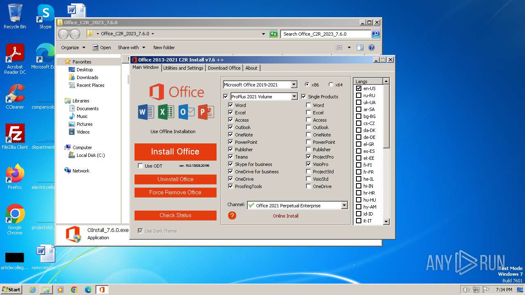Screen dimensions: 525x295
Task: Switch to the Download Office tab
Action: coord(224,68)
